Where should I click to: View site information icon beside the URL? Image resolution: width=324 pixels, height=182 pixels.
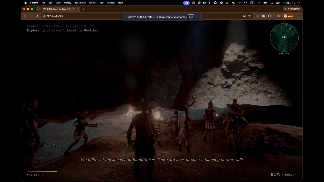(x=43, y=16)
